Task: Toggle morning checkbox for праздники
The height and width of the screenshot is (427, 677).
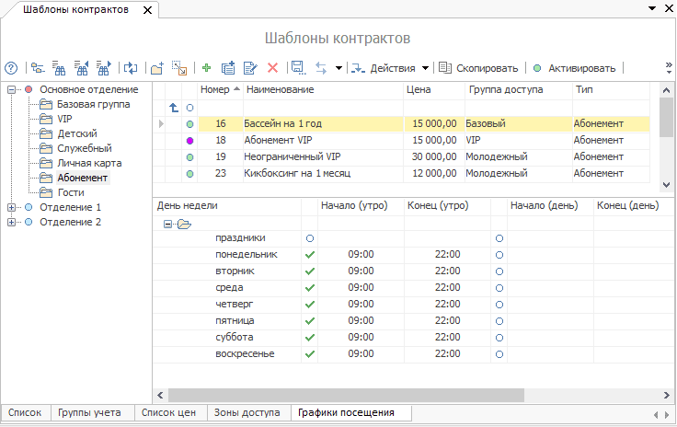Action: 310,238
